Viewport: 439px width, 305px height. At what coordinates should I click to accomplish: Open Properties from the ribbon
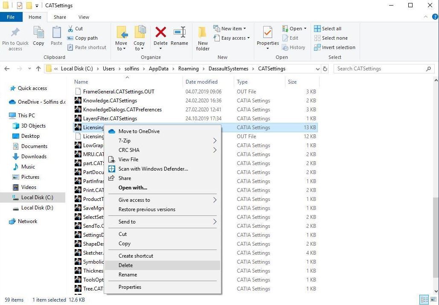tap(267, 36)
